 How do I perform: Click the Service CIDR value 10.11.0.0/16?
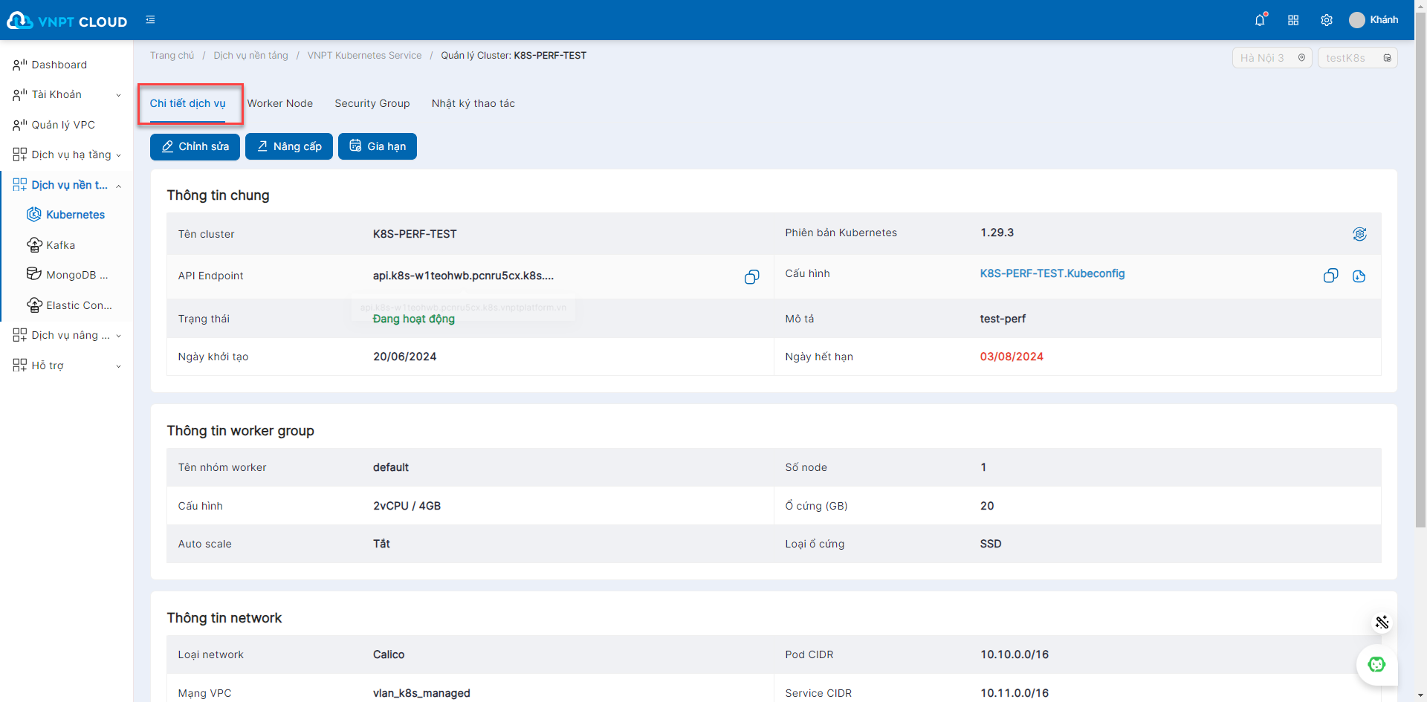pos(1015,693)
